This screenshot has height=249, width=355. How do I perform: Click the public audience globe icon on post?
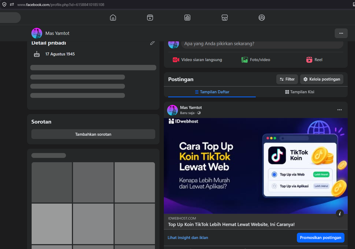click(199, 113)
